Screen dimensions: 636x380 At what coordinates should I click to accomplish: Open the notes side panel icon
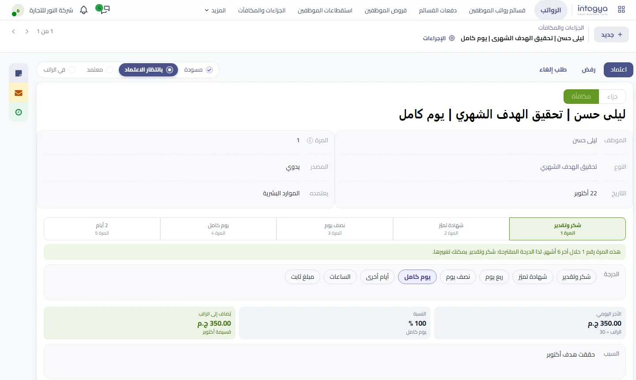(x=19, y=73)
